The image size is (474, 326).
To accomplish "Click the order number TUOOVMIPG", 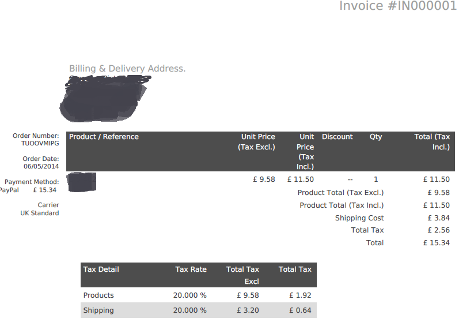I will click(x=40, y=143).
